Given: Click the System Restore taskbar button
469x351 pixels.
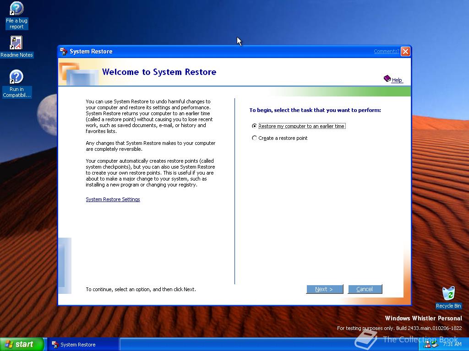Looking at the screenshot, I should point(83,345).
